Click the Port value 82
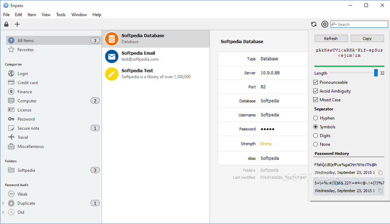390x224 pixels. click(263, 87)
